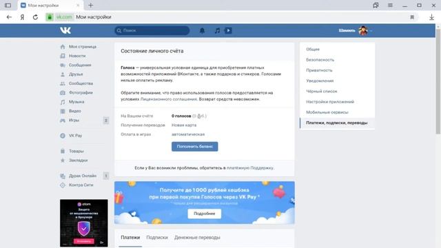Select Платежи, подписки, переводы section

(337, 123)
